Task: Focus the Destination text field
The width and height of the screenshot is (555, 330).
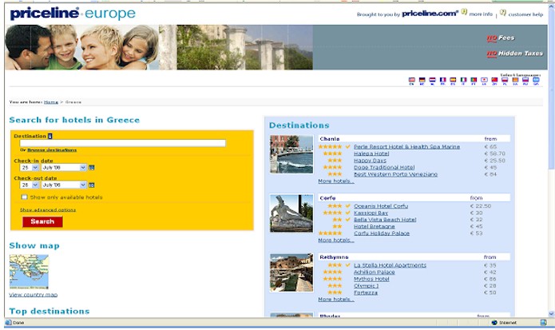Action: click(x=123, y=143)
